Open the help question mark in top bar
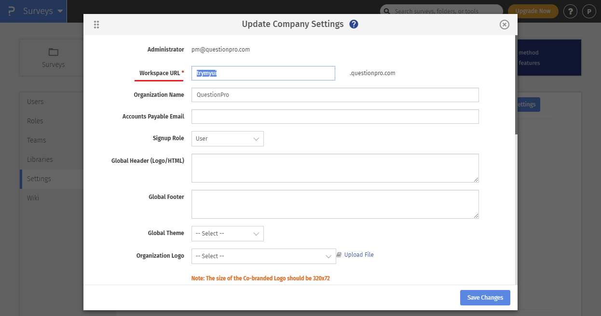The height and width of the screenshot is (316, 601). 570,11
